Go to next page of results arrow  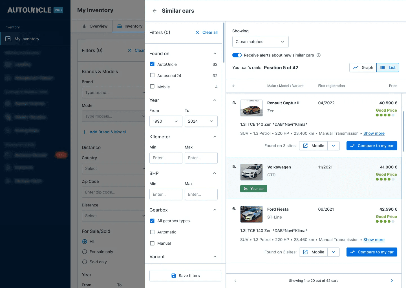392,281
